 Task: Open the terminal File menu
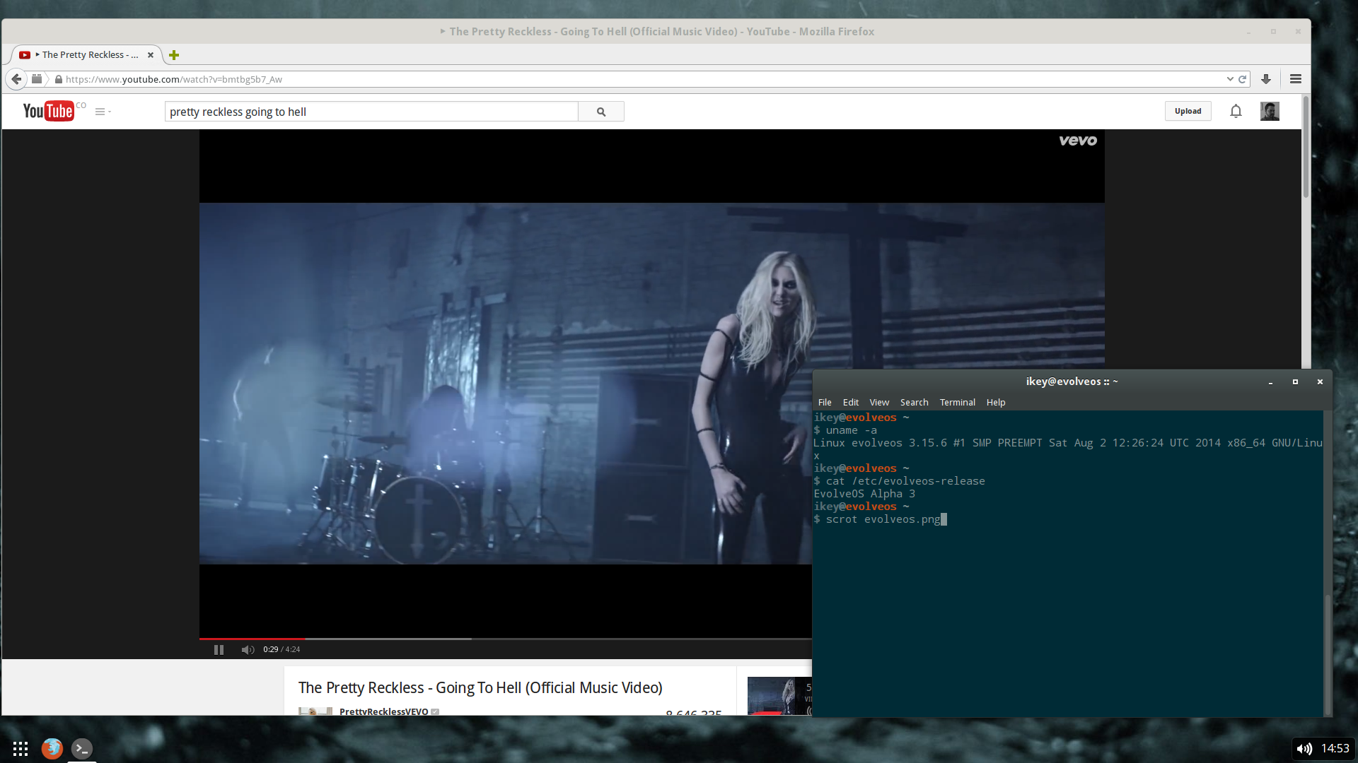click(825, 402)
